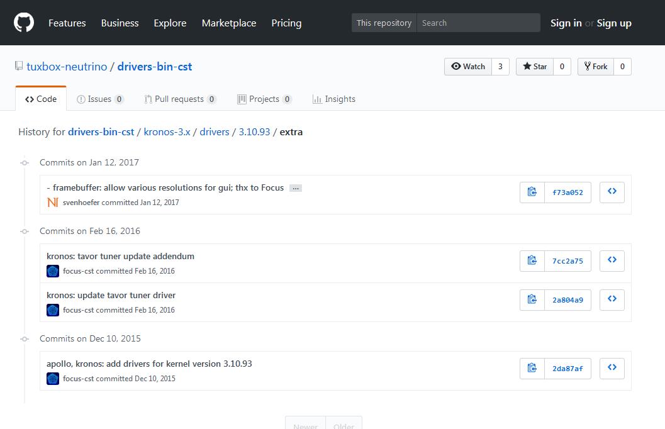Open tuxbox-neutrino owner page
This screenshot has height=429, width=665.
67,67
